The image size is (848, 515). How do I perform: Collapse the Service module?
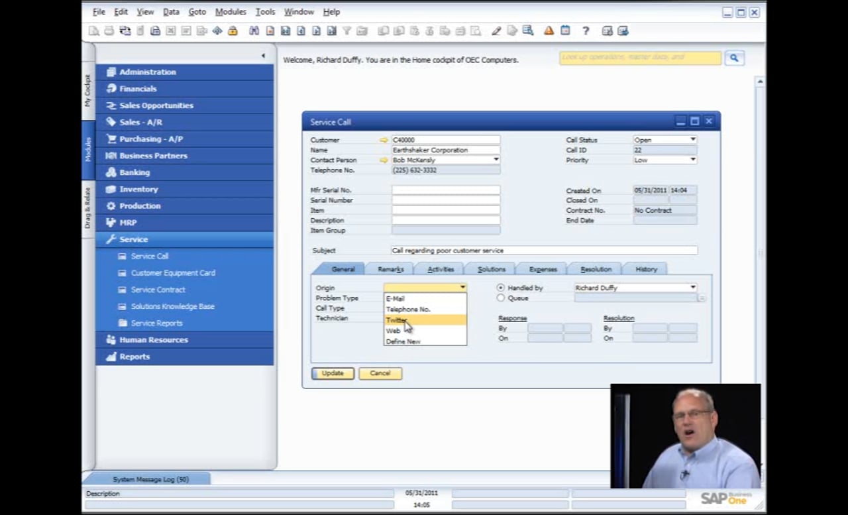(x=185, y=239)
